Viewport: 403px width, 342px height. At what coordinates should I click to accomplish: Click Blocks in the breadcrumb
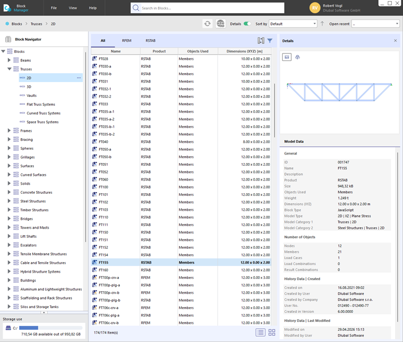click(17, 24)
